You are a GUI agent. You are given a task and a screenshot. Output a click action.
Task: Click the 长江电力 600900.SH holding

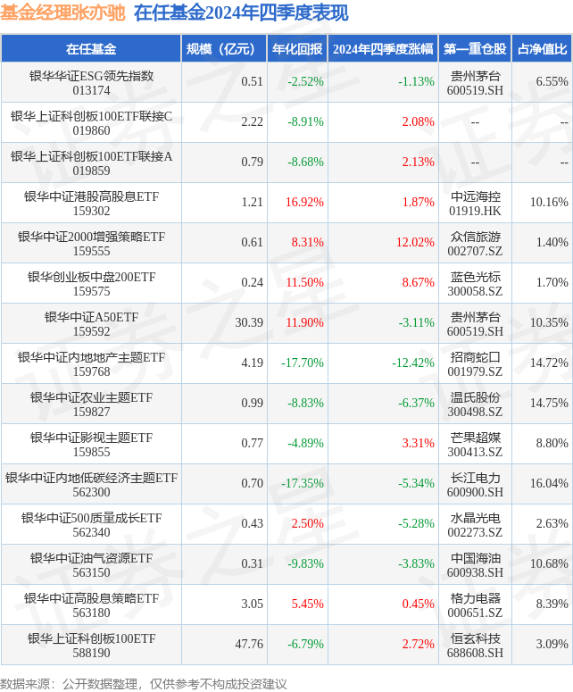pos(475,484)
